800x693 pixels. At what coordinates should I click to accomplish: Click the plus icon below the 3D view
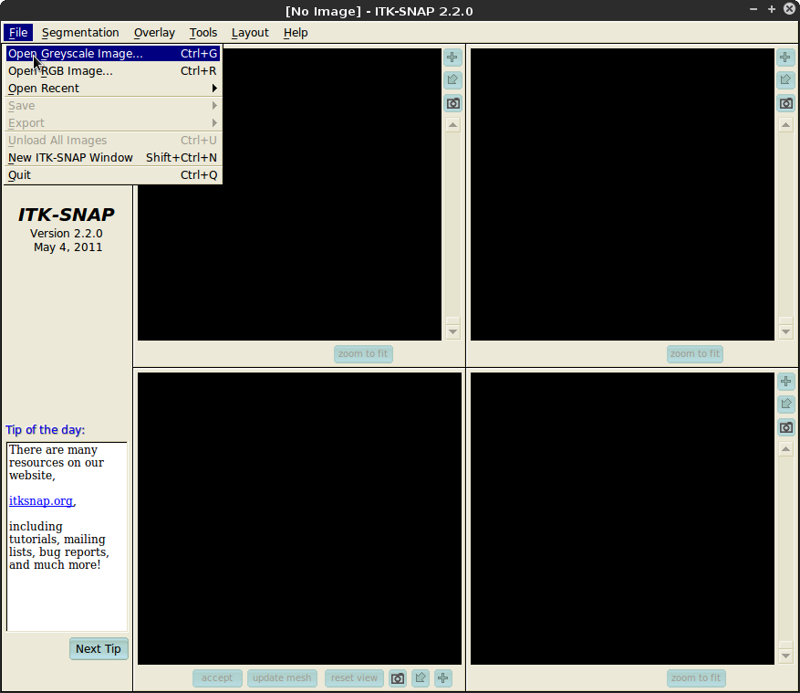[x=443, y=678]
